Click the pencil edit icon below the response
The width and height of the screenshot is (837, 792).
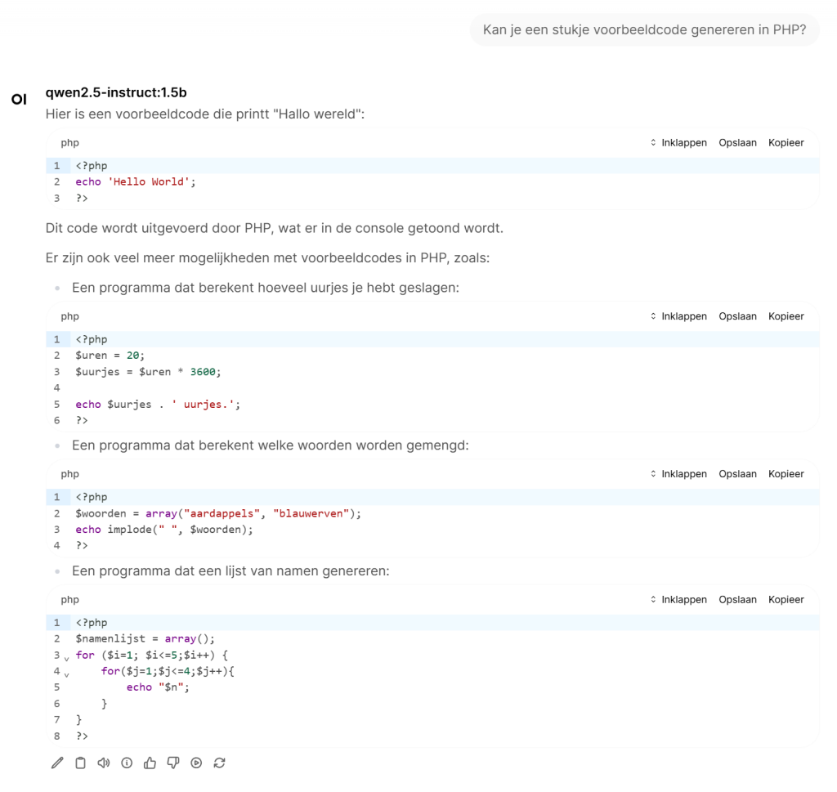pyautogui.click(x=56, y=763)
